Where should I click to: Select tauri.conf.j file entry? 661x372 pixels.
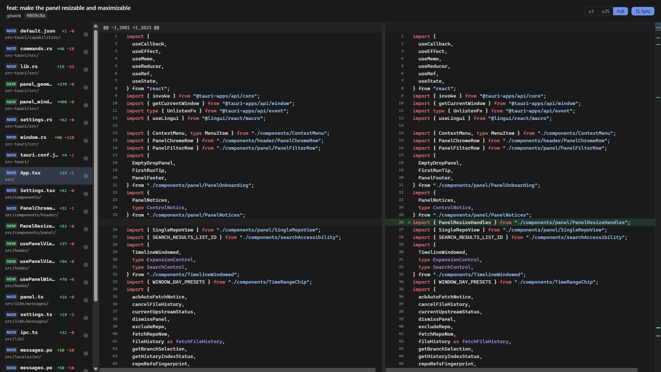click(x=46, y=158)
